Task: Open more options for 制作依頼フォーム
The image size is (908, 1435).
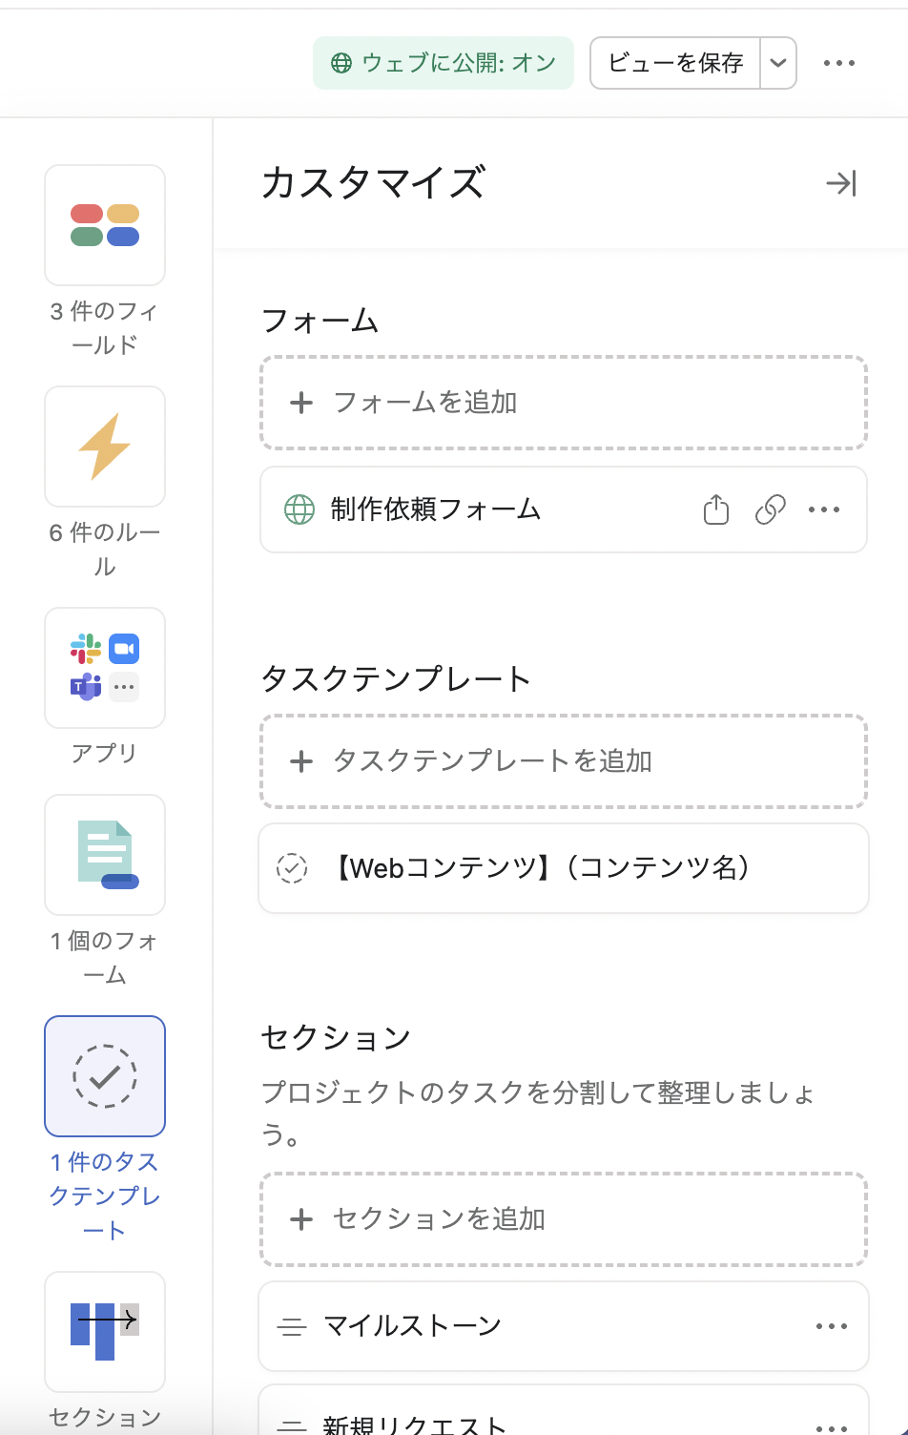Action: pos(824,510)
